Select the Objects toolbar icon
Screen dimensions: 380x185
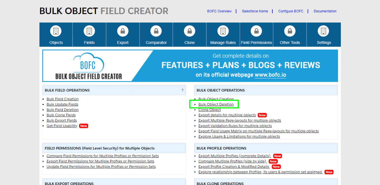[x=56, y=31]
